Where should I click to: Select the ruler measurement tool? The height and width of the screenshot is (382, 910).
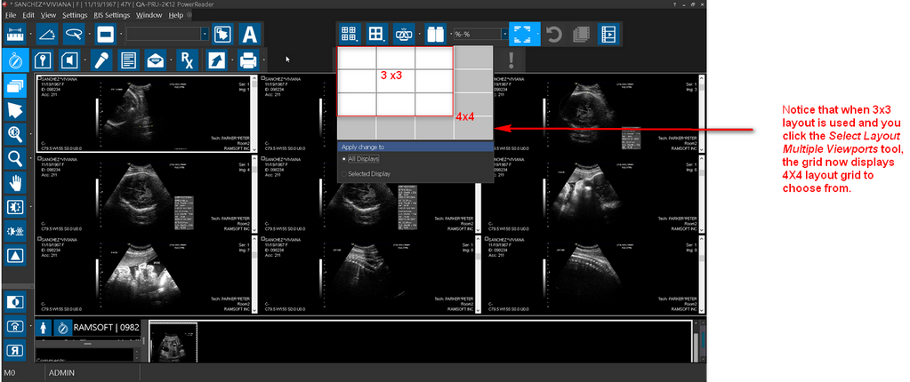click(x=14, y=34)
